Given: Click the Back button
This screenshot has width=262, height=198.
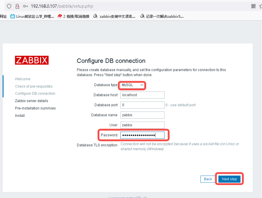Looking at the screenshot, I should tap(208, 179).
